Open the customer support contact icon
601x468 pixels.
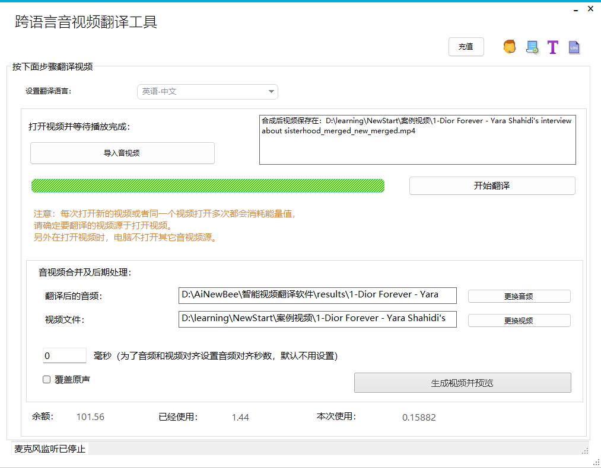tap(508, 47)
